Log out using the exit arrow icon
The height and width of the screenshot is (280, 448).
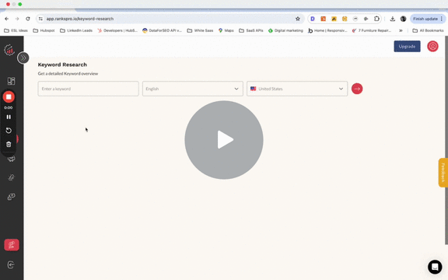coord(11,265)
